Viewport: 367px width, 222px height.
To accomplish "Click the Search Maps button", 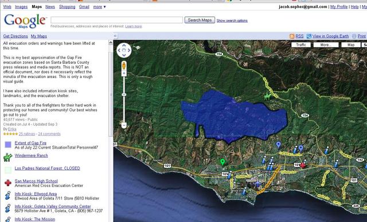I will point(200,20).
